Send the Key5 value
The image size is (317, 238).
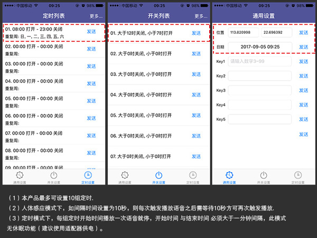click(303, 119)
